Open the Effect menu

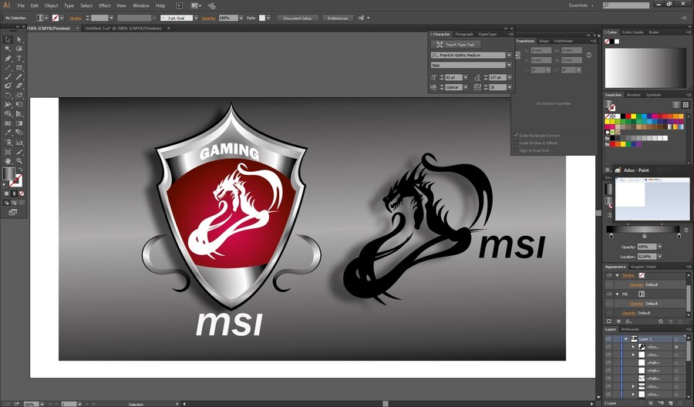pyautogui.click(x=104, y=5)
